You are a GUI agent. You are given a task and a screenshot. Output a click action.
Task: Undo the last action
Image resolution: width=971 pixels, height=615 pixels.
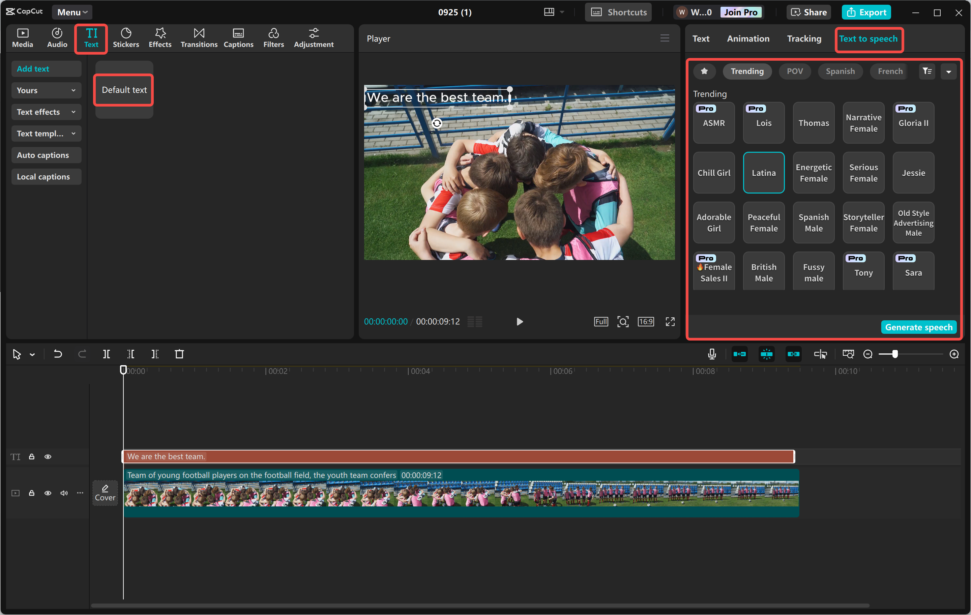pyautogui.click(x=58, y=354)
